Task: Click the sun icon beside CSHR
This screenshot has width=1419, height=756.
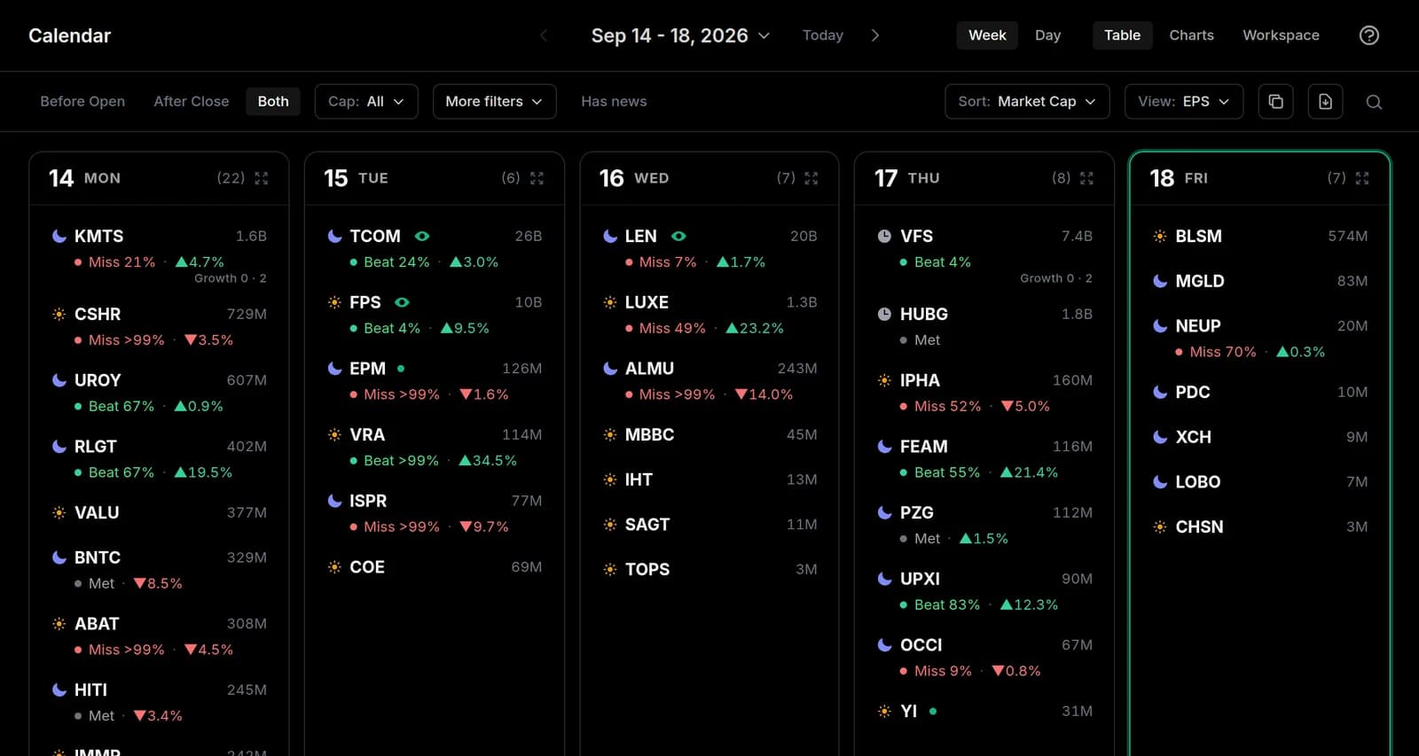Action: tap(59, 314)
